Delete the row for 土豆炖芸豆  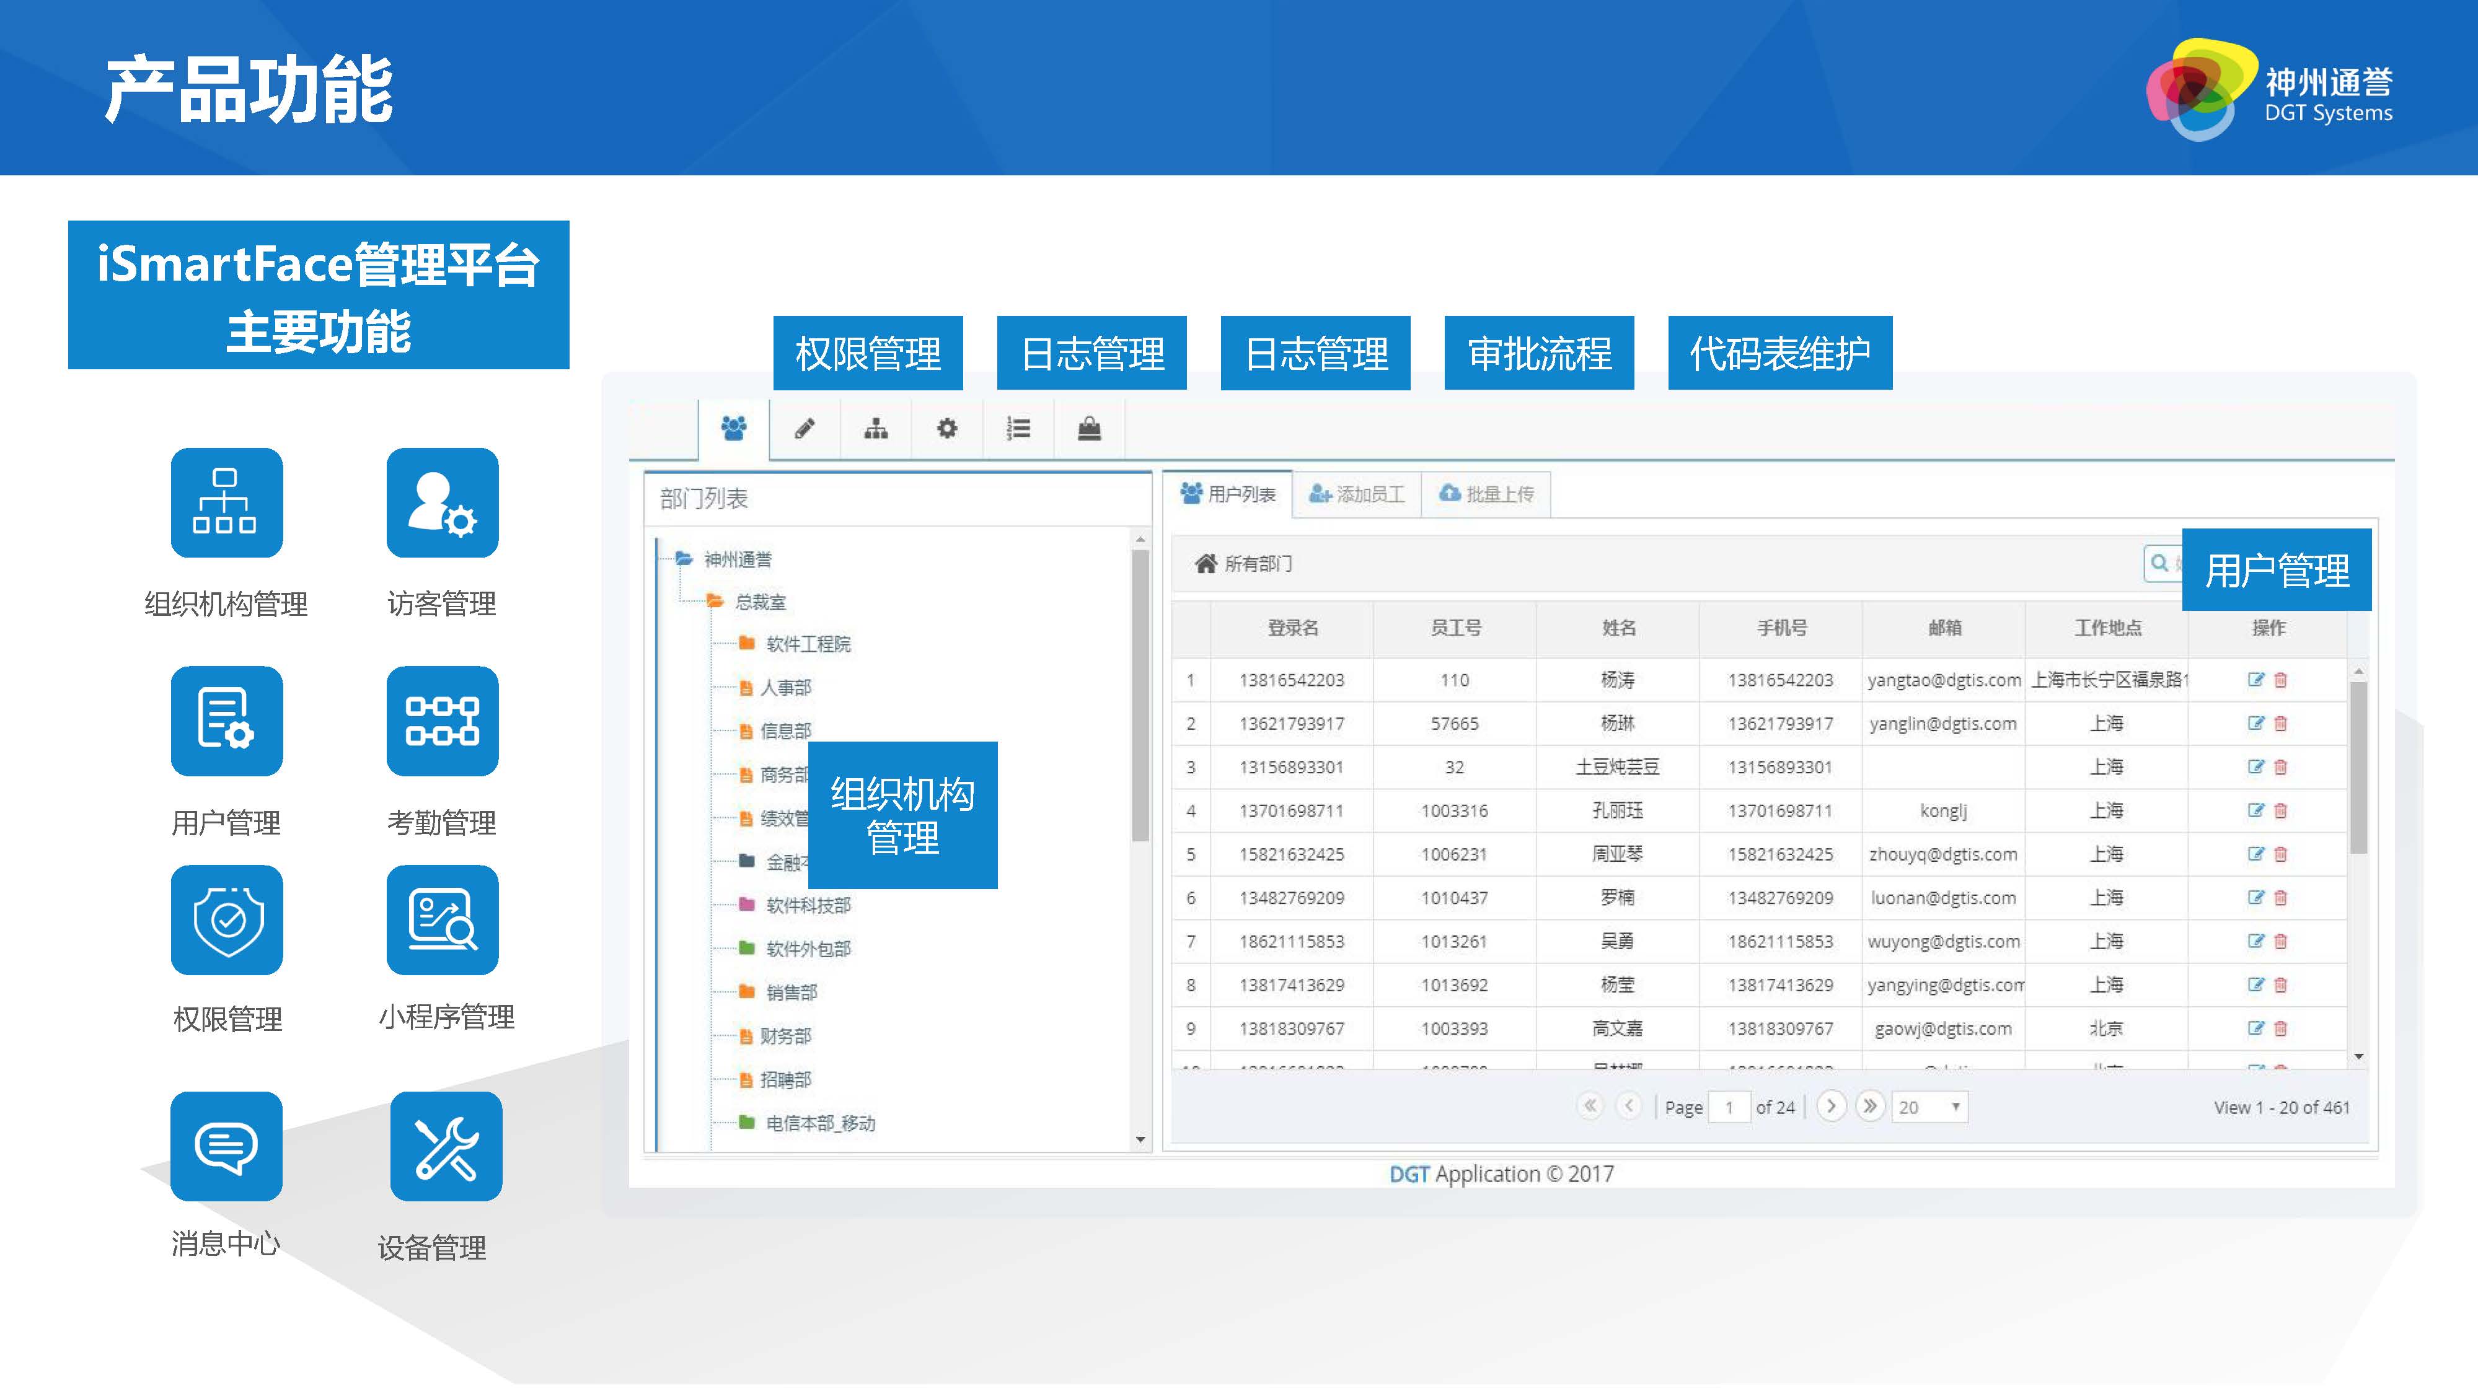(2280, 767)
